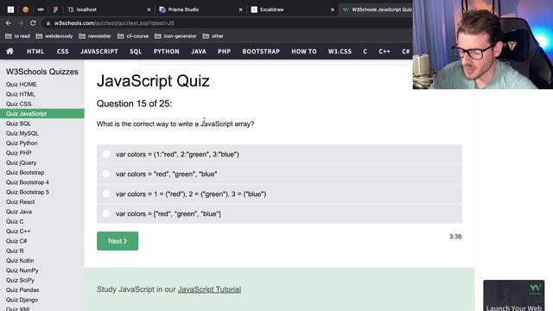
Task: Click the padlock site info icon
Action: [x=48, y=23]
